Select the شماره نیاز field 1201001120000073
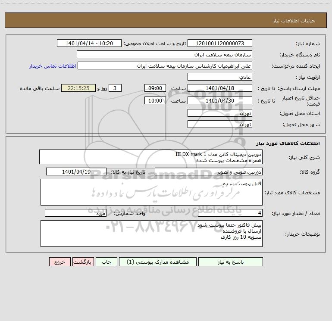 point(220,43)
